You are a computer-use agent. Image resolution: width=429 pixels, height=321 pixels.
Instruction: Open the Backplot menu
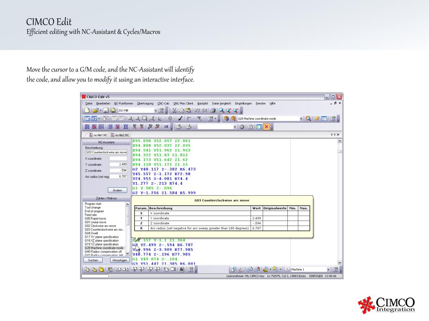coord(203,104)
